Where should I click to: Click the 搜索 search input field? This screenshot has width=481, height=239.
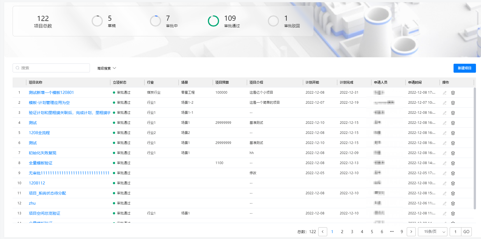click(51, 68)
